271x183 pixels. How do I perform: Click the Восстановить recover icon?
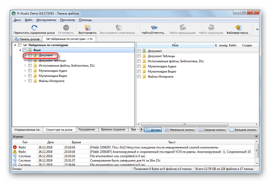[x=88, y=28]
